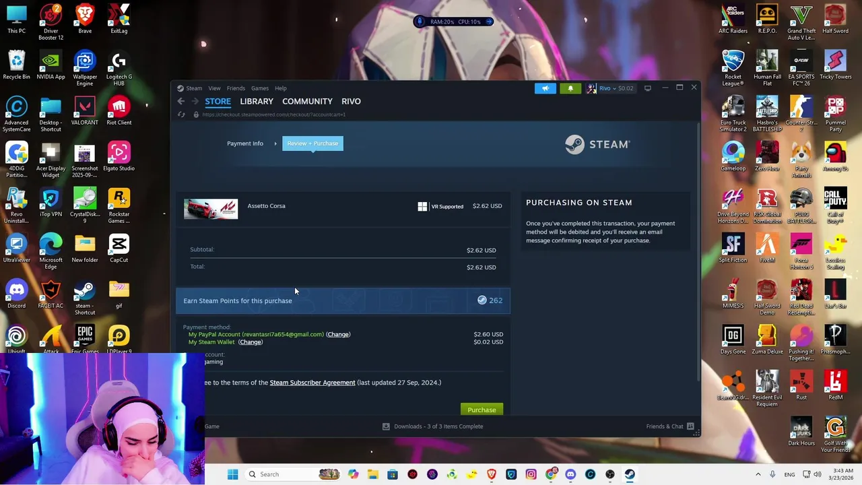Open the Rust game shortcut
This screenshot has width=862, height=485.
point(801,385)
